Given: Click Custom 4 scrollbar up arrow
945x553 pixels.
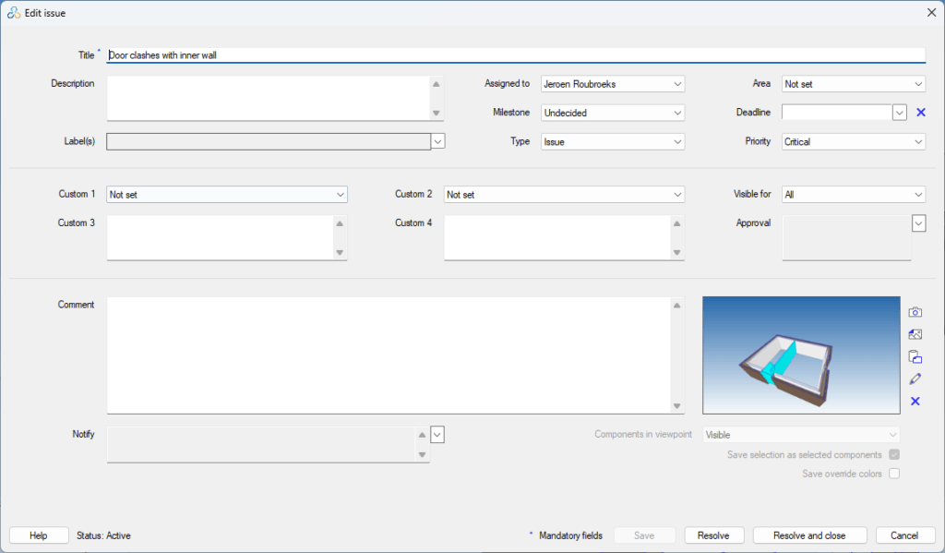Looking at the screenshot, I should pos(676,223).
